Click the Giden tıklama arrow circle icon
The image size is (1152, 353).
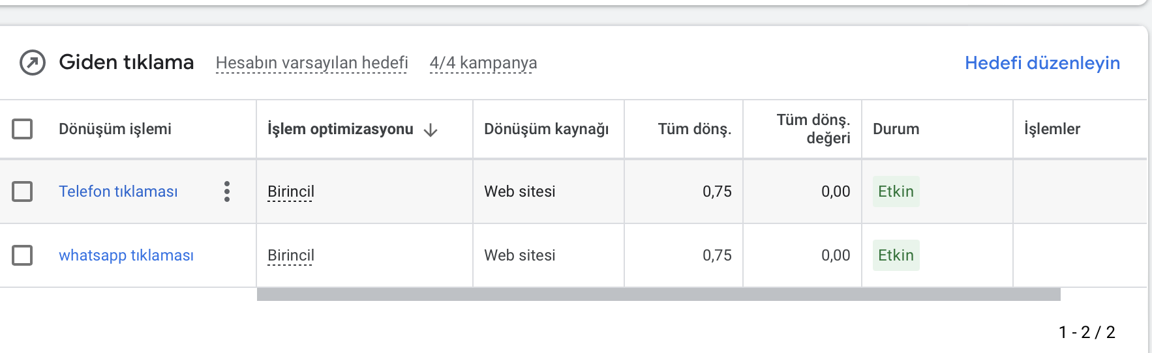click(x=33, y=63)
